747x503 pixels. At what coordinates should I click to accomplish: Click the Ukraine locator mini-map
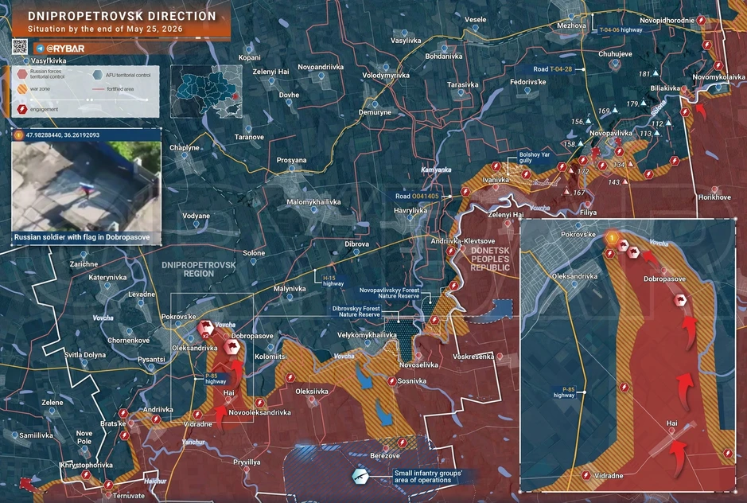206,92
